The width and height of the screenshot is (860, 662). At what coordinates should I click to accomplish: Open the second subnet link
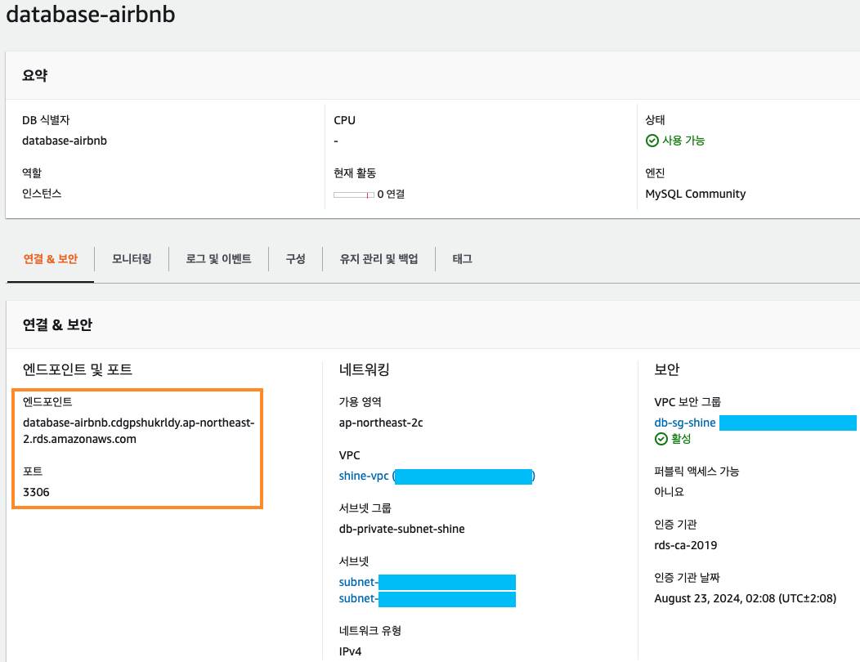(x=358, y=598)
